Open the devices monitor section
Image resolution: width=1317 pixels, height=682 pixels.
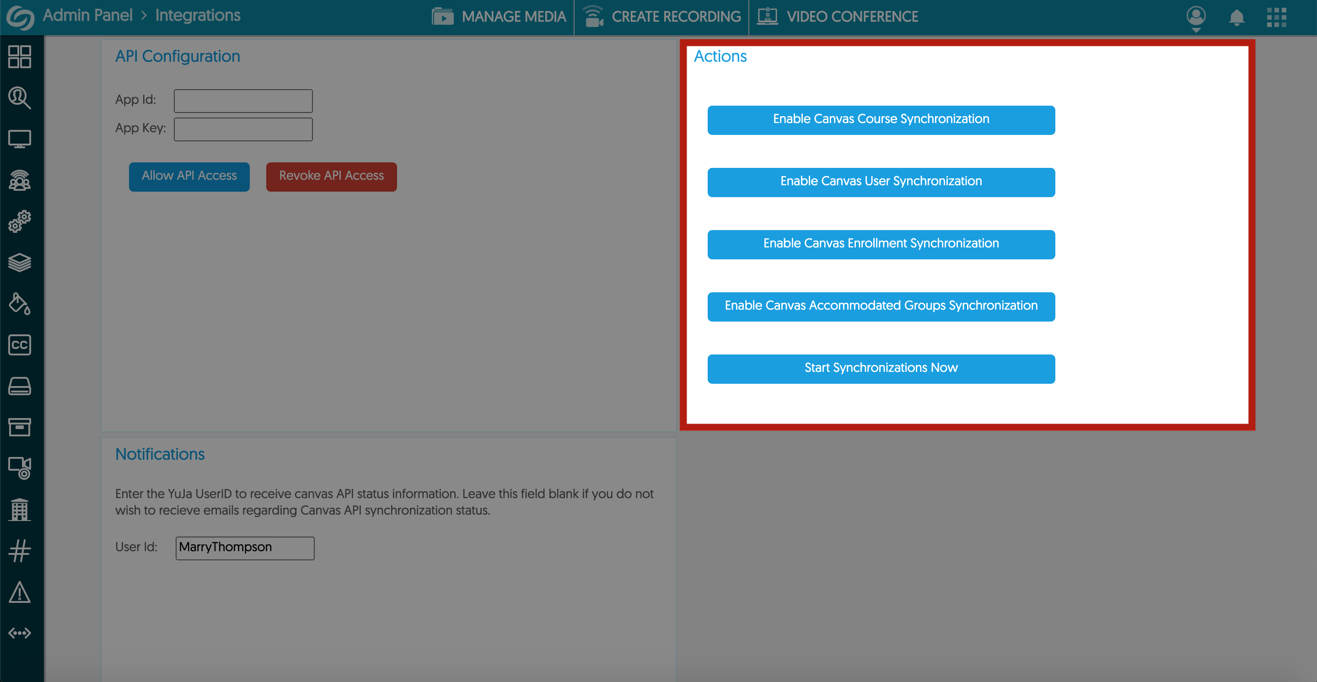click(20, 139)
